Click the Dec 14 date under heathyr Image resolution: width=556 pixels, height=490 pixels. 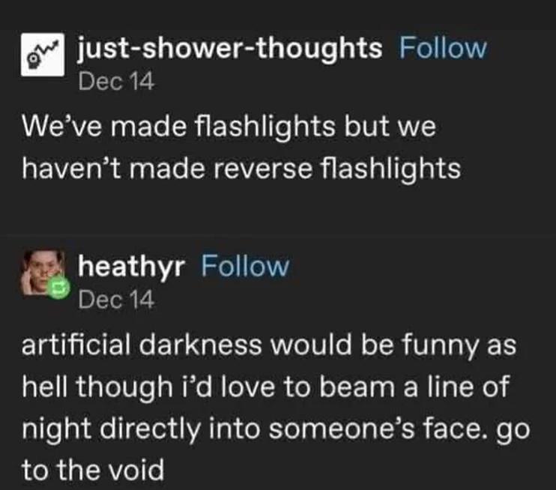click(116, 300)
